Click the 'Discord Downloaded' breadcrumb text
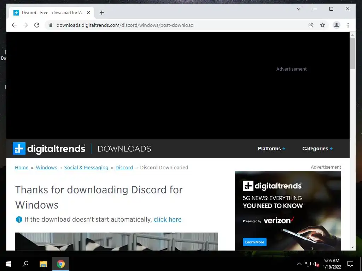 [x=164, y=168]
